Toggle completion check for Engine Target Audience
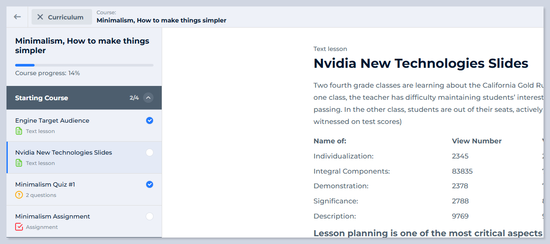The image size is (550, 244). tap(150, 120)
